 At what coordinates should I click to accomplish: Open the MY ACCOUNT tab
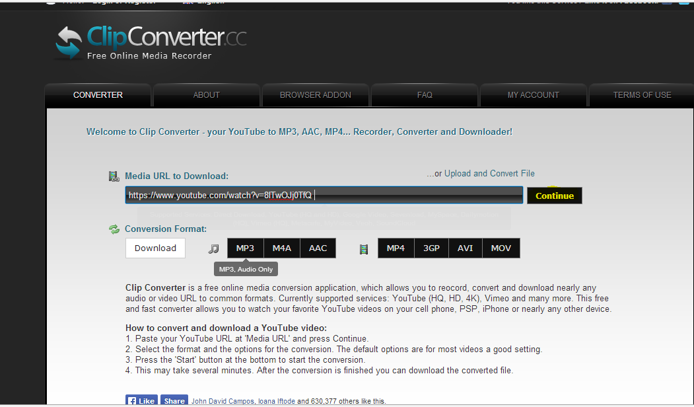534,94
